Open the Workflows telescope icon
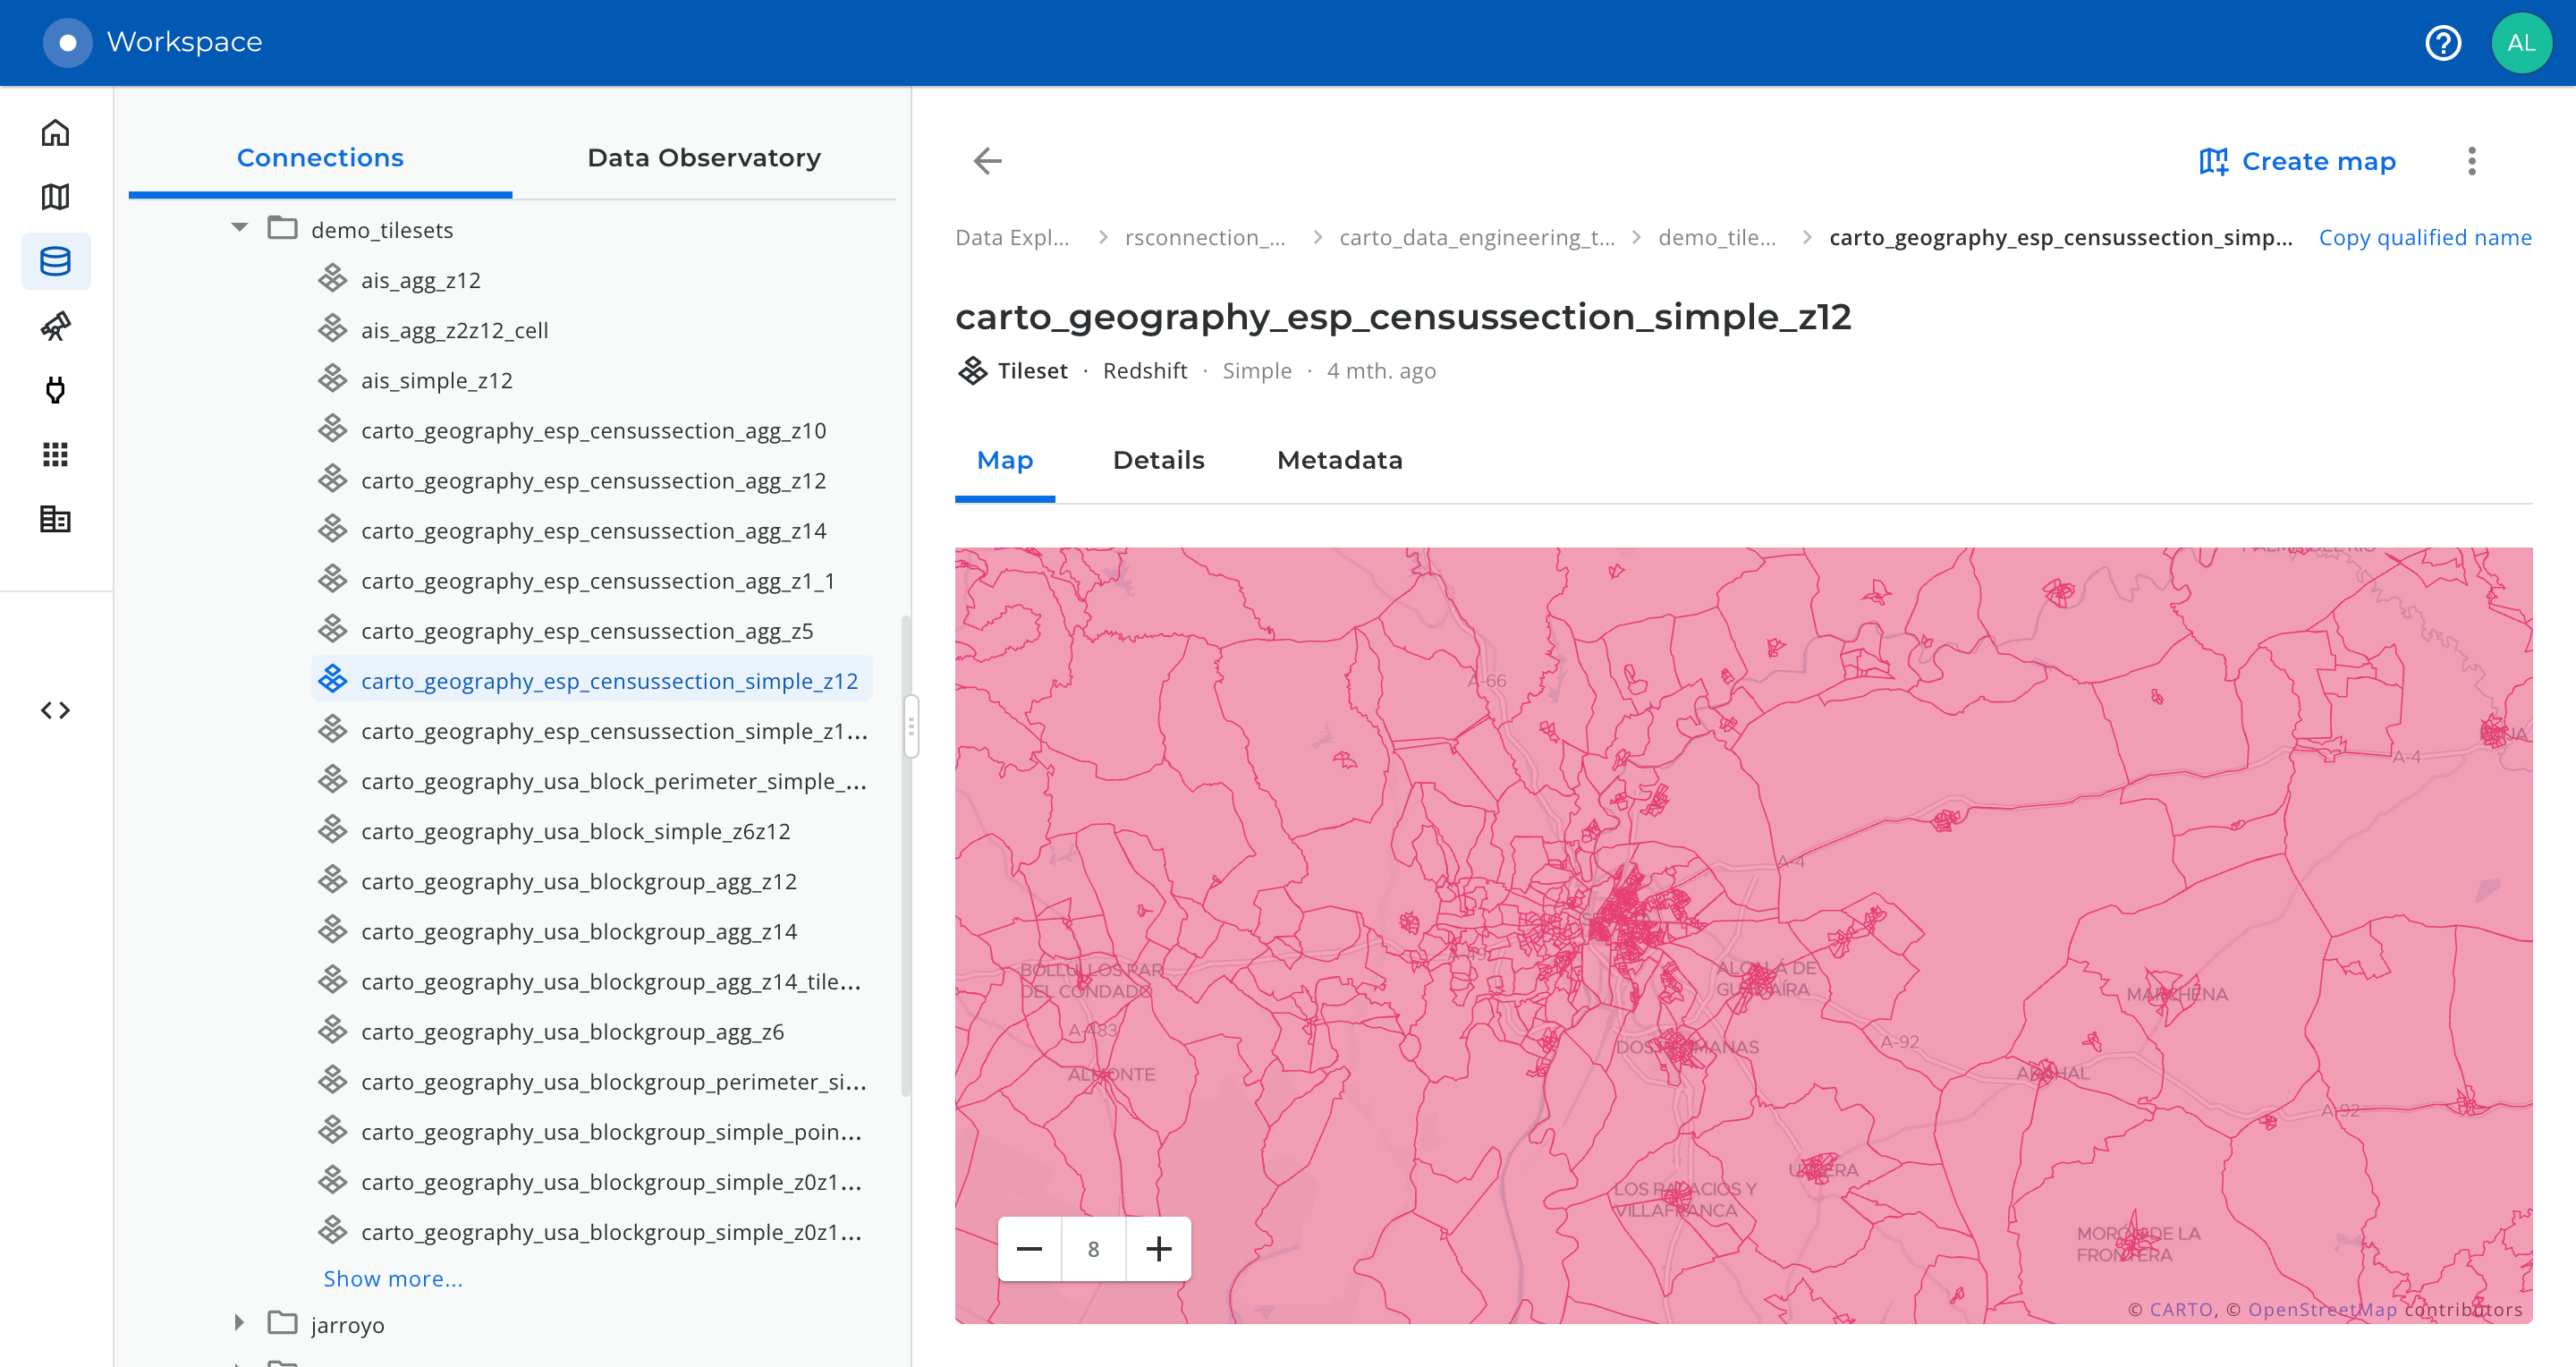Viewport: 2576px width, 1367px height. [x=55, y=326]
